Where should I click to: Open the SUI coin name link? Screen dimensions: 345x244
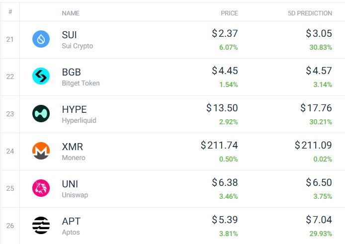coord(69,35)
